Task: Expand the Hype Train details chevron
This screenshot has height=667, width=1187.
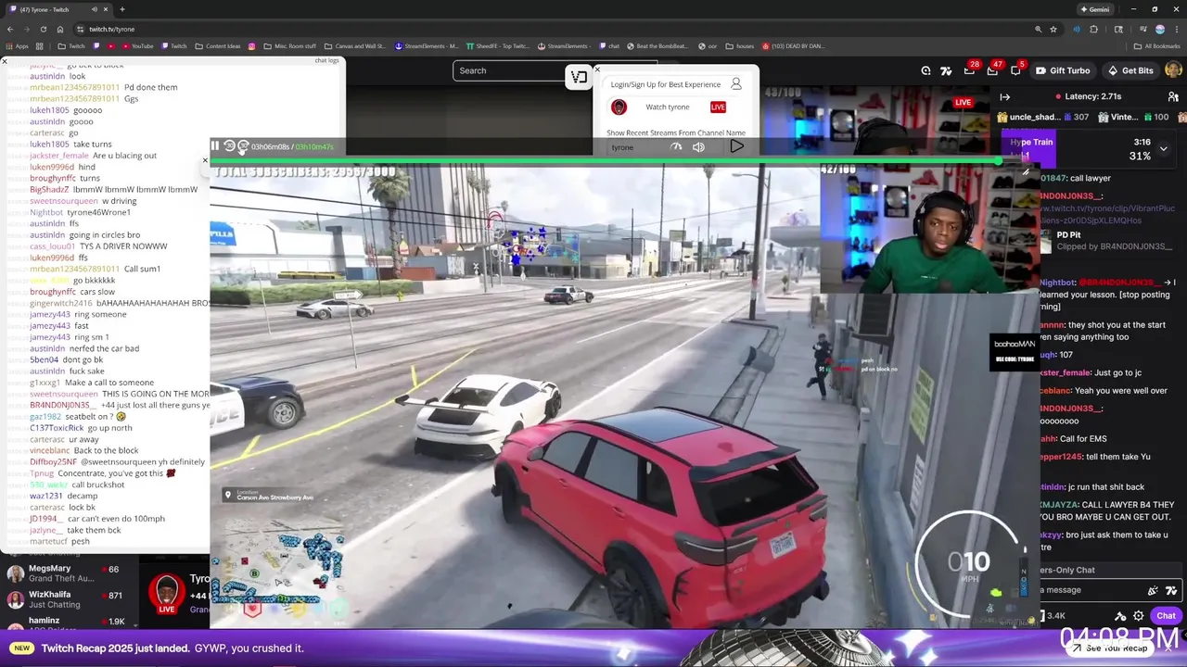Action: click(x=1163, y=148)
